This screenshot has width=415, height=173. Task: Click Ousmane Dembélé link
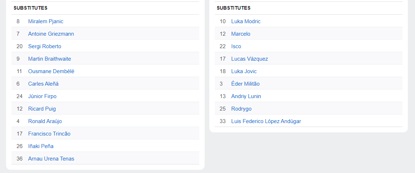[x=51, y=71]
